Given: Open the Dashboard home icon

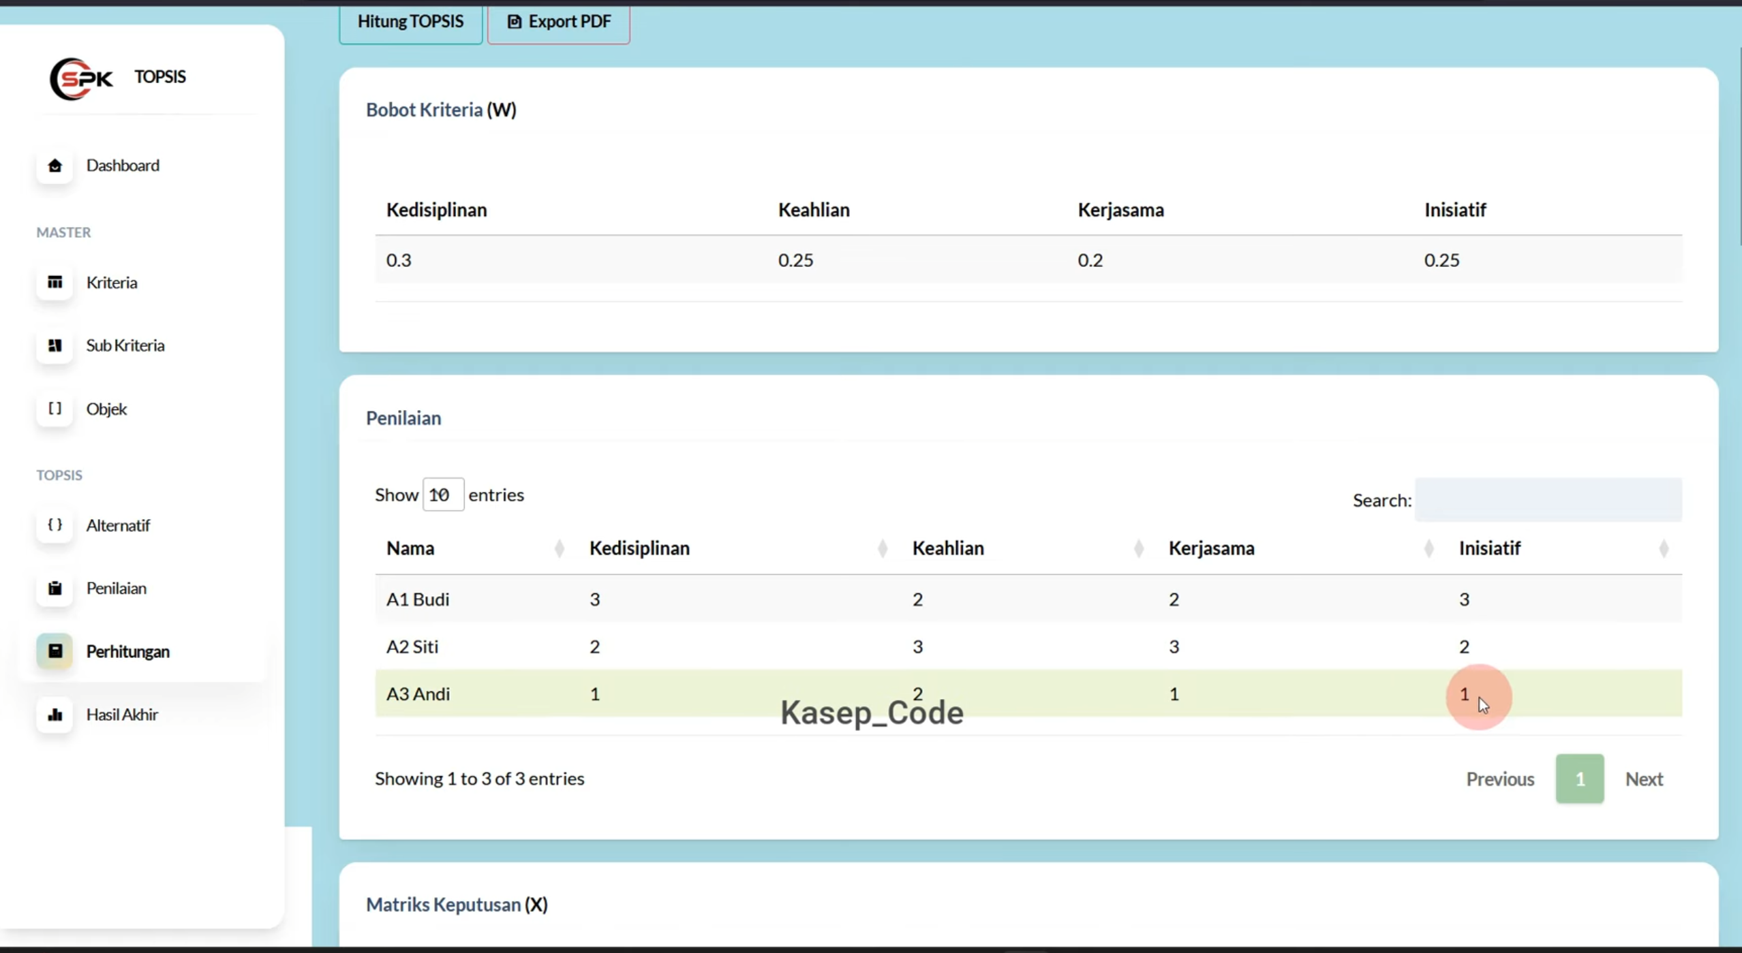Looking at the screenshot, I should [x=55, y=166].
